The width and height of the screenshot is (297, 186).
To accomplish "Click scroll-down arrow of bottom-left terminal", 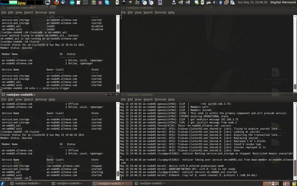I will 118,178.
